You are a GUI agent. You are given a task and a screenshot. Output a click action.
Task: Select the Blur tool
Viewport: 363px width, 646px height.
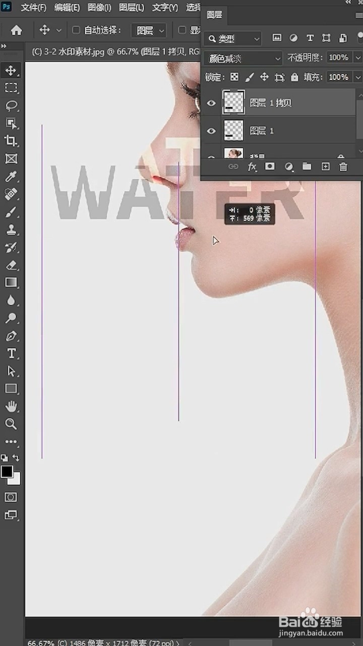(11, 300)
